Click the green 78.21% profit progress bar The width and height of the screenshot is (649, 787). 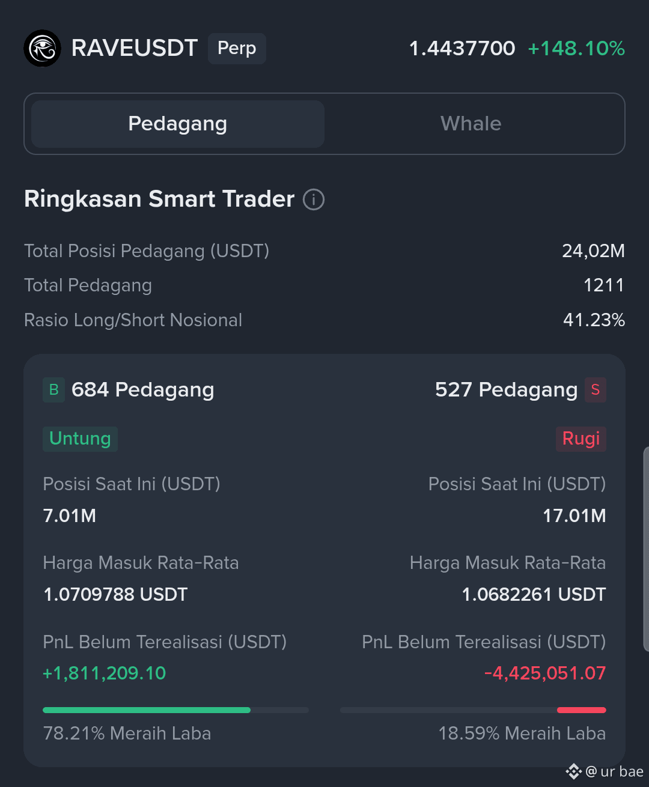[x=147, y=710]
